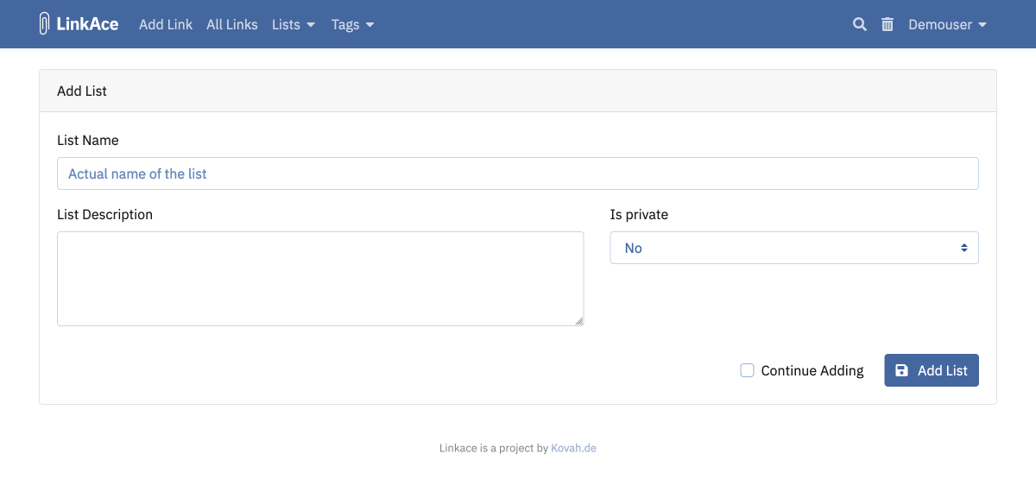Click the List Name input field
Image resolution: width=1036 pixels, height=498 pixels.
[x=517, y=173]
